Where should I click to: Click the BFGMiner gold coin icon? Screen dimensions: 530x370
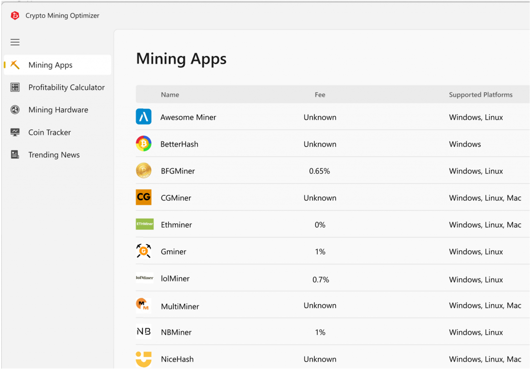click(144, 170)
